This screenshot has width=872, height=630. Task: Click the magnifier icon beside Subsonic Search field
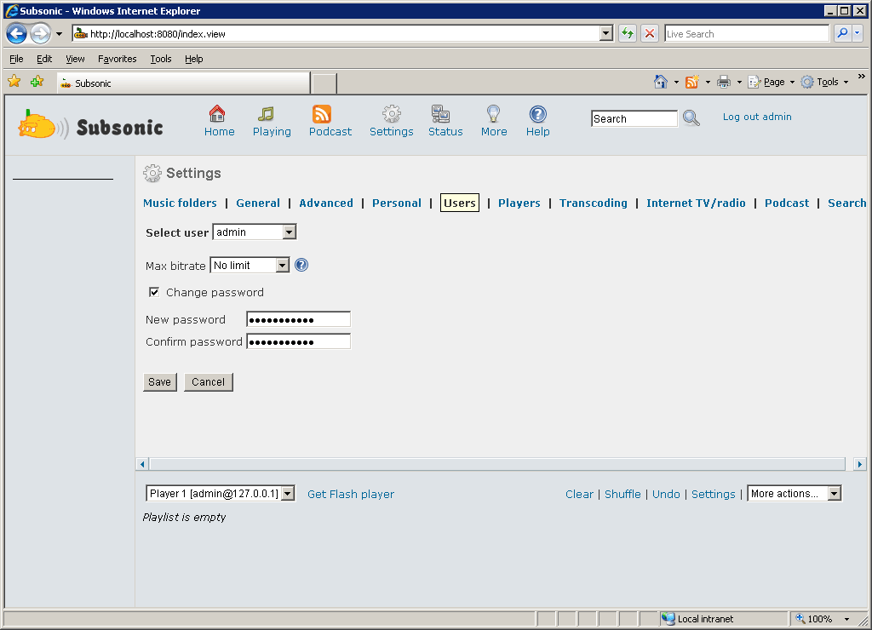(x=691, y=117)
